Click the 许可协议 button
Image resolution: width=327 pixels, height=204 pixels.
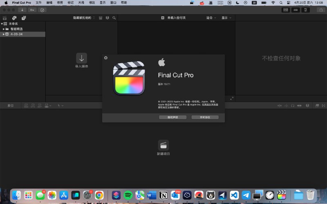click(205, 117)
